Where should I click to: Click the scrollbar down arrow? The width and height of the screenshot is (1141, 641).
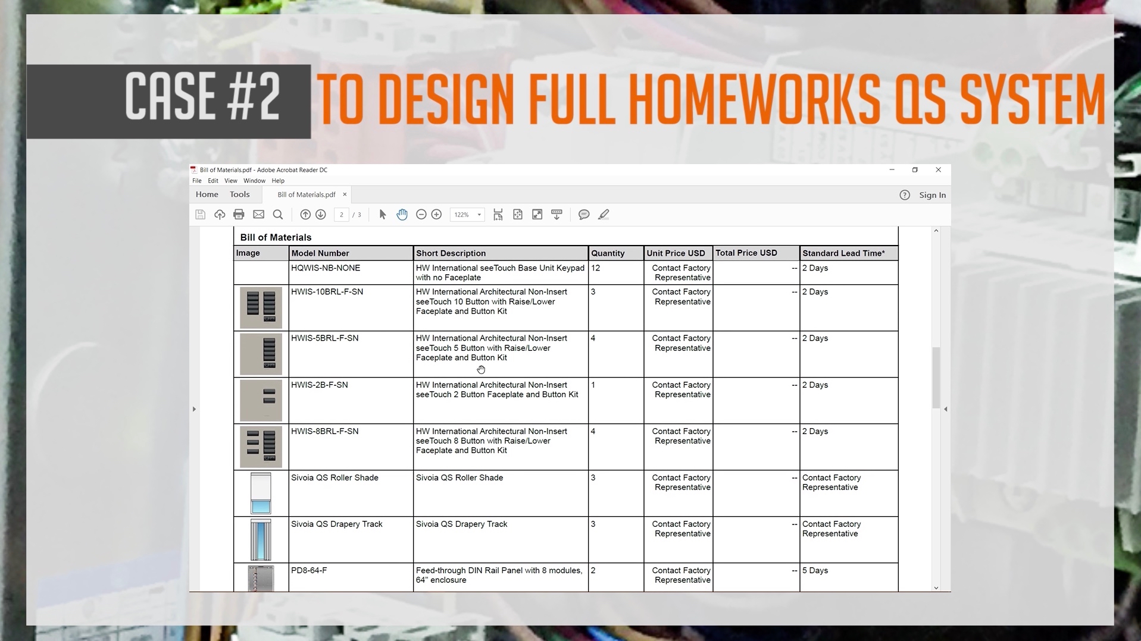[x=936, y=587]
